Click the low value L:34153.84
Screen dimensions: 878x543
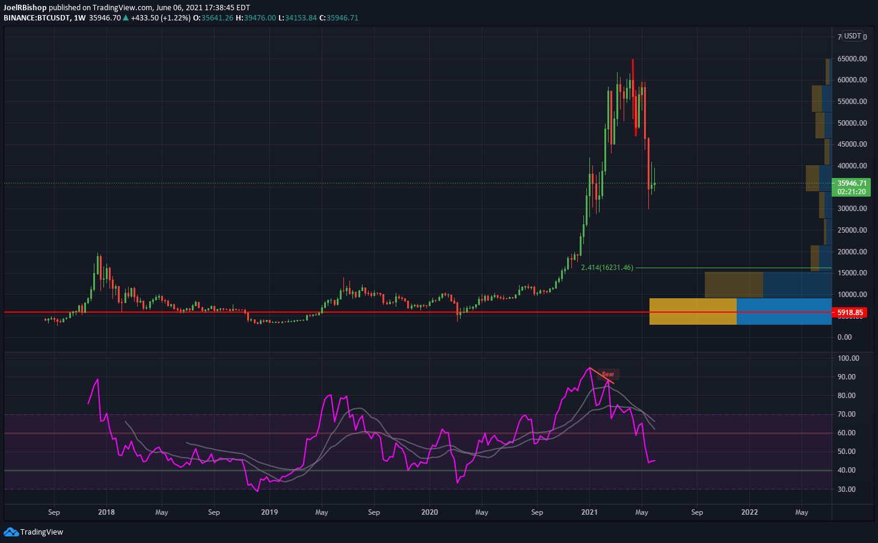coord(297,18)
